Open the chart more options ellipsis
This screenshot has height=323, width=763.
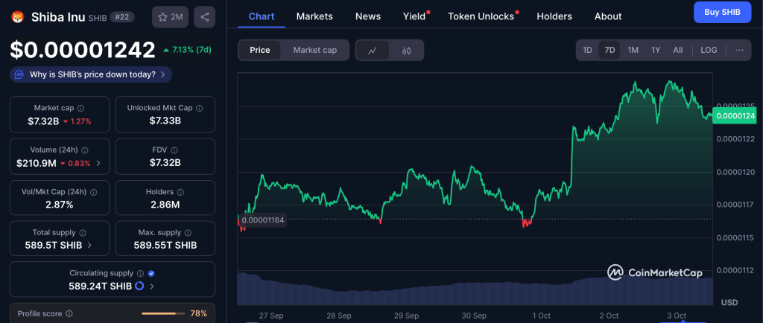pos(739,50)
